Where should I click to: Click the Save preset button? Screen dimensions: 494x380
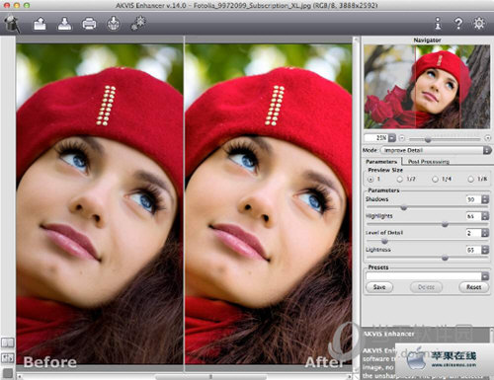[379, 287]
